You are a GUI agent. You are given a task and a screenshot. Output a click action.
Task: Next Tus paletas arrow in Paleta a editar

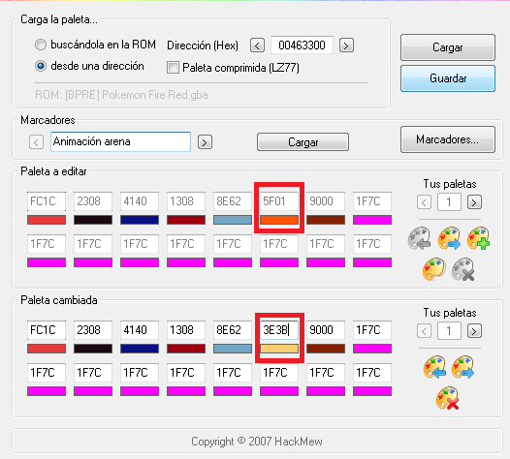point(474,202)
